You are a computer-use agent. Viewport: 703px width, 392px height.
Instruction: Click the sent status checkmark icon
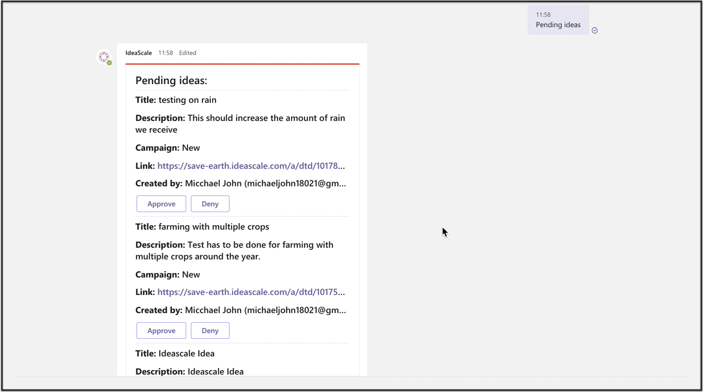[594, 30]
